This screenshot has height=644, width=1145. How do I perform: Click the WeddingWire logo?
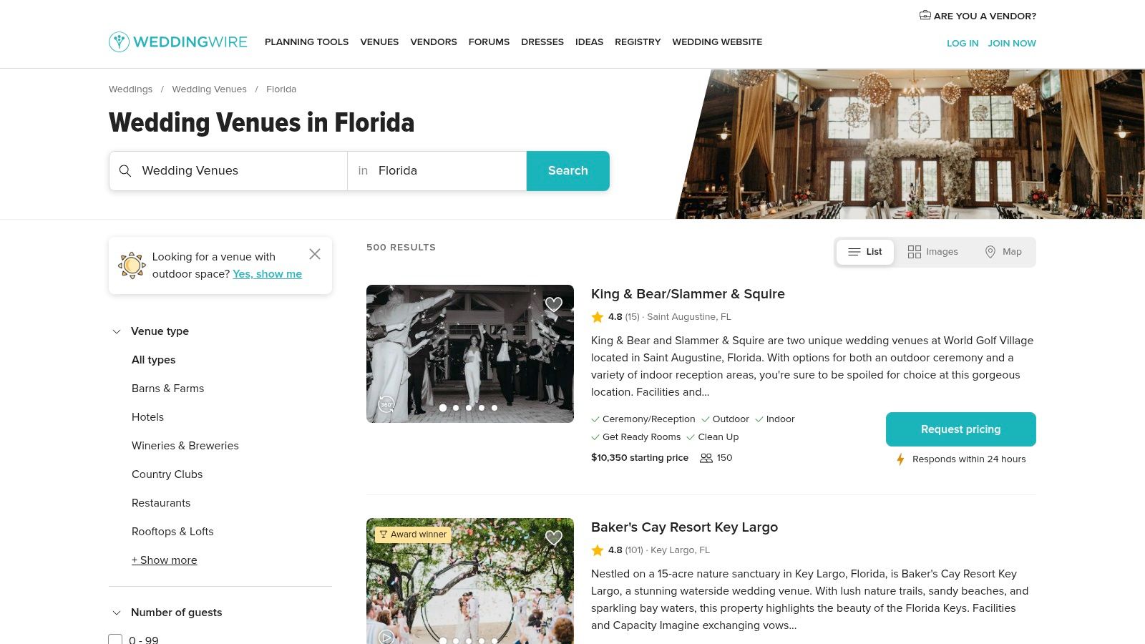point(178,42)
